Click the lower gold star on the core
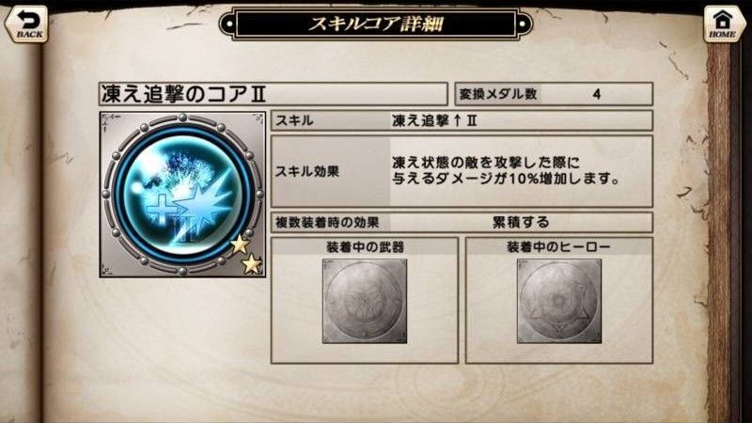752x423 pixels. (x=251, y=264)
